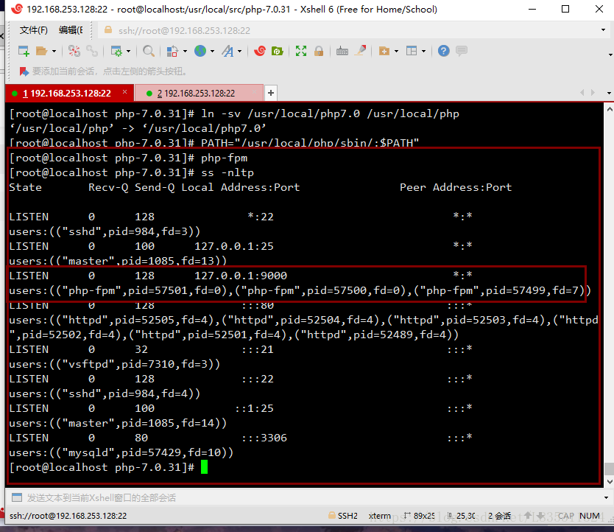Click the lock screen padlock icon
614x532 pixels.
click(319, 51)
